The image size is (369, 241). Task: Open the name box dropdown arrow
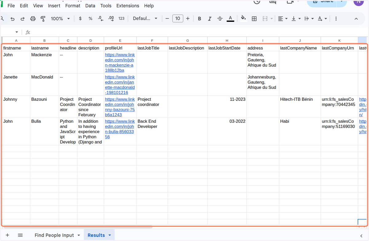17,32
